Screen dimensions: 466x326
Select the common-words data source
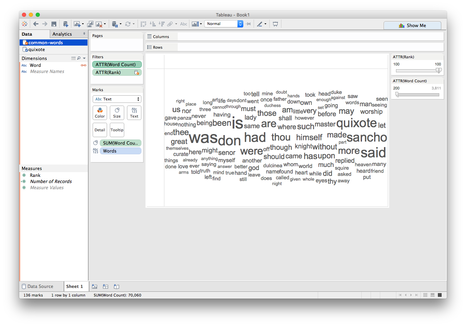coord(54,43)
